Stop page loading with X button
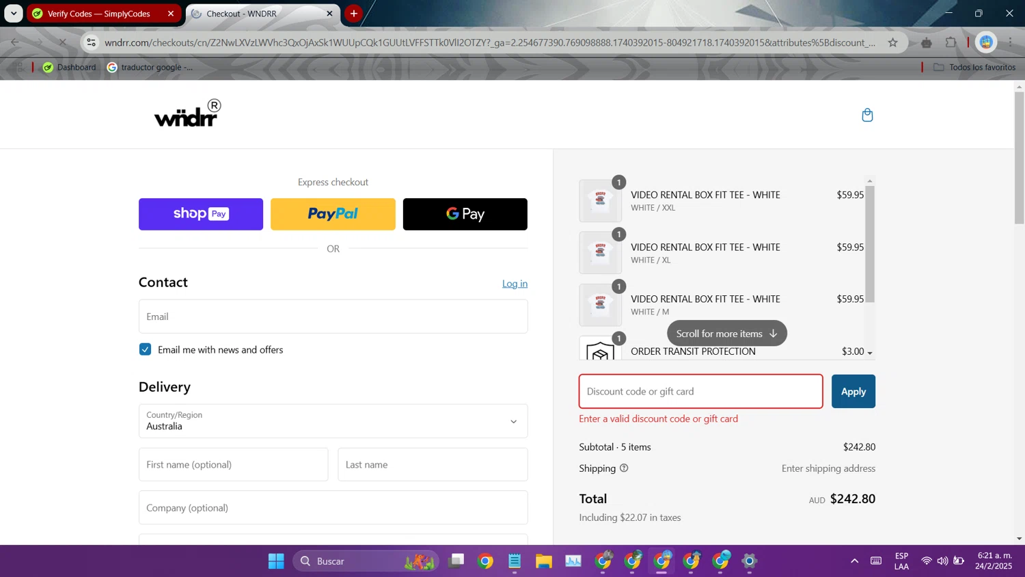This screenshot has height=577, width=1025. click(62, 42)
